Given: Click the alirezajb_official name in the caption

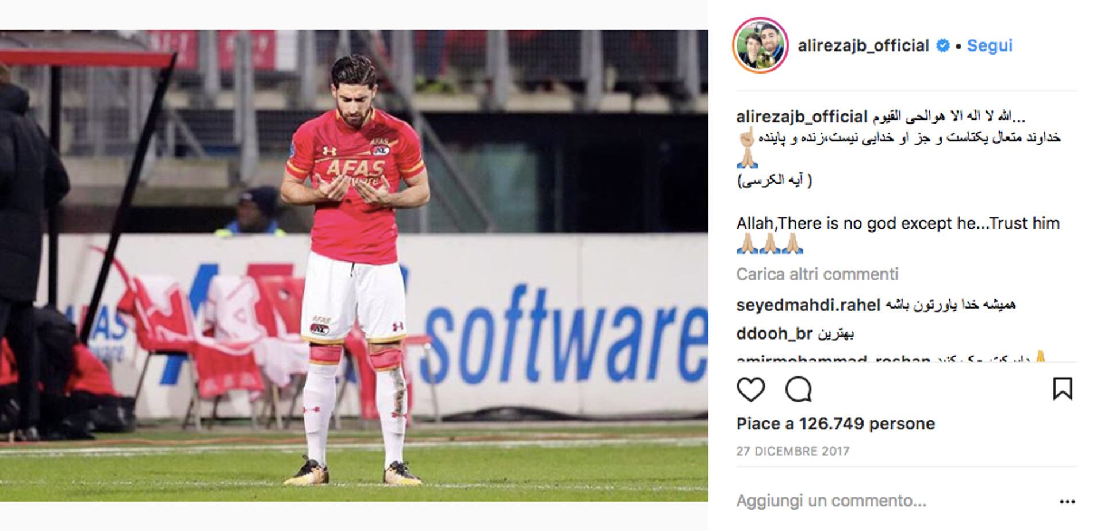Looking at the screenshot, I should point(802,117).
